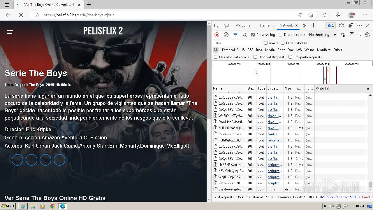Viewport: 373px width, 210px height.
Task: Open the Favorites list
Action: [325, 15]
